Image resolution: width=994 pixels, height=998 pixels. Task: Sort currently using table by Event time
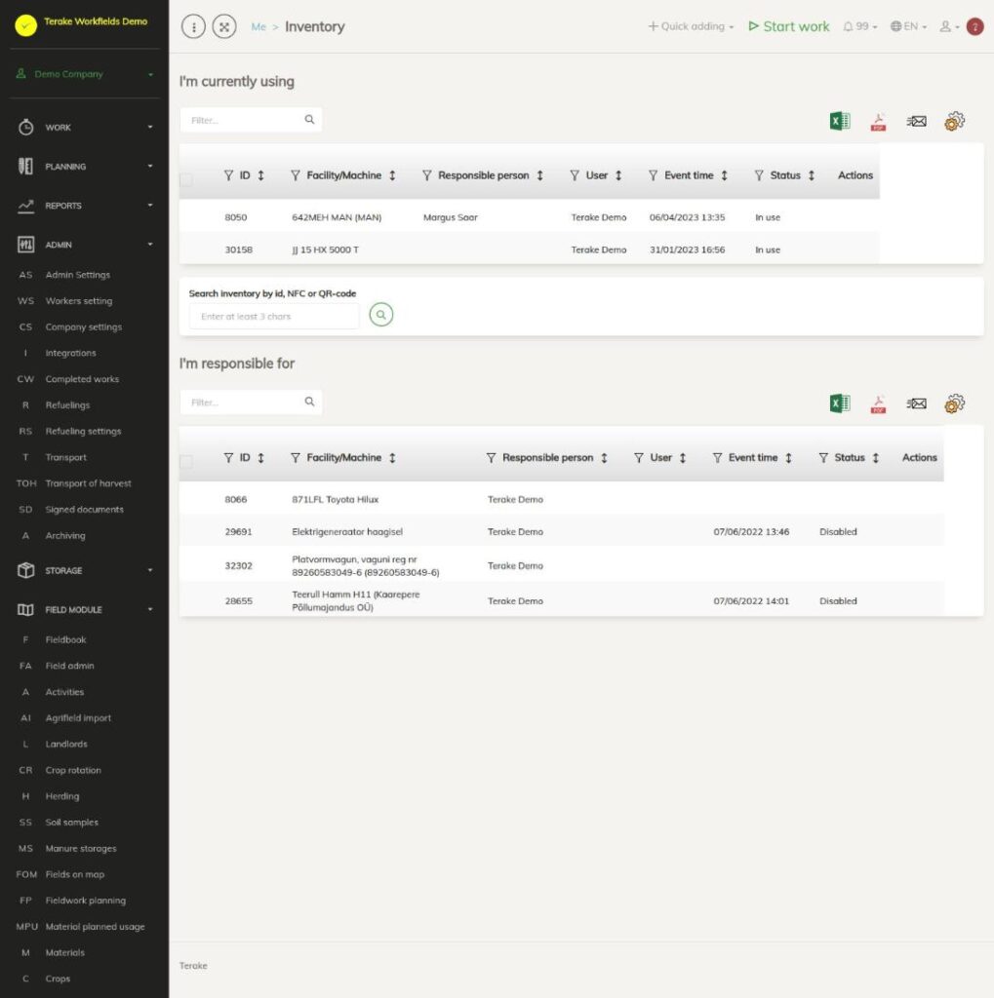click(725, 175)
